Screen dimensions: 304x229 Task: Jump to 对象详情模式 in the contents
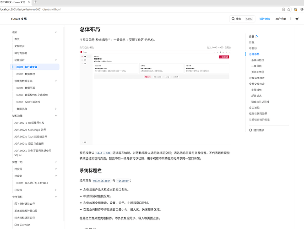(x=257, y=78)
